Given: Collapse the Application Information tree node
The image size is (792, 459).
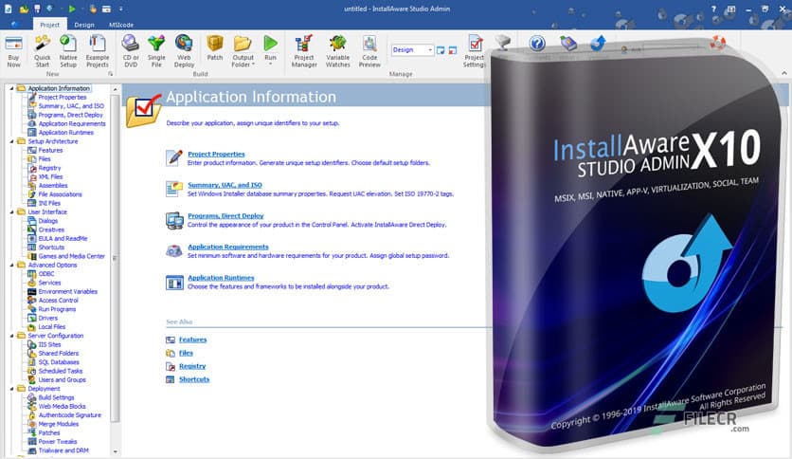Looking at the screenshot, I should point(11,88).
